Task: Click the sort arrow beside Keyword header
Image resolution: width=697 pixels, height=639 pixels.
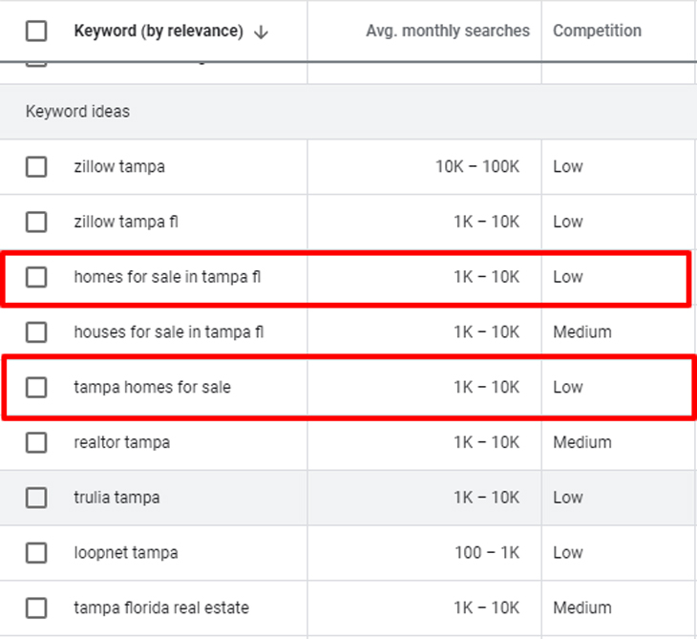Action: pyautogui.click(x=262, y=32)
